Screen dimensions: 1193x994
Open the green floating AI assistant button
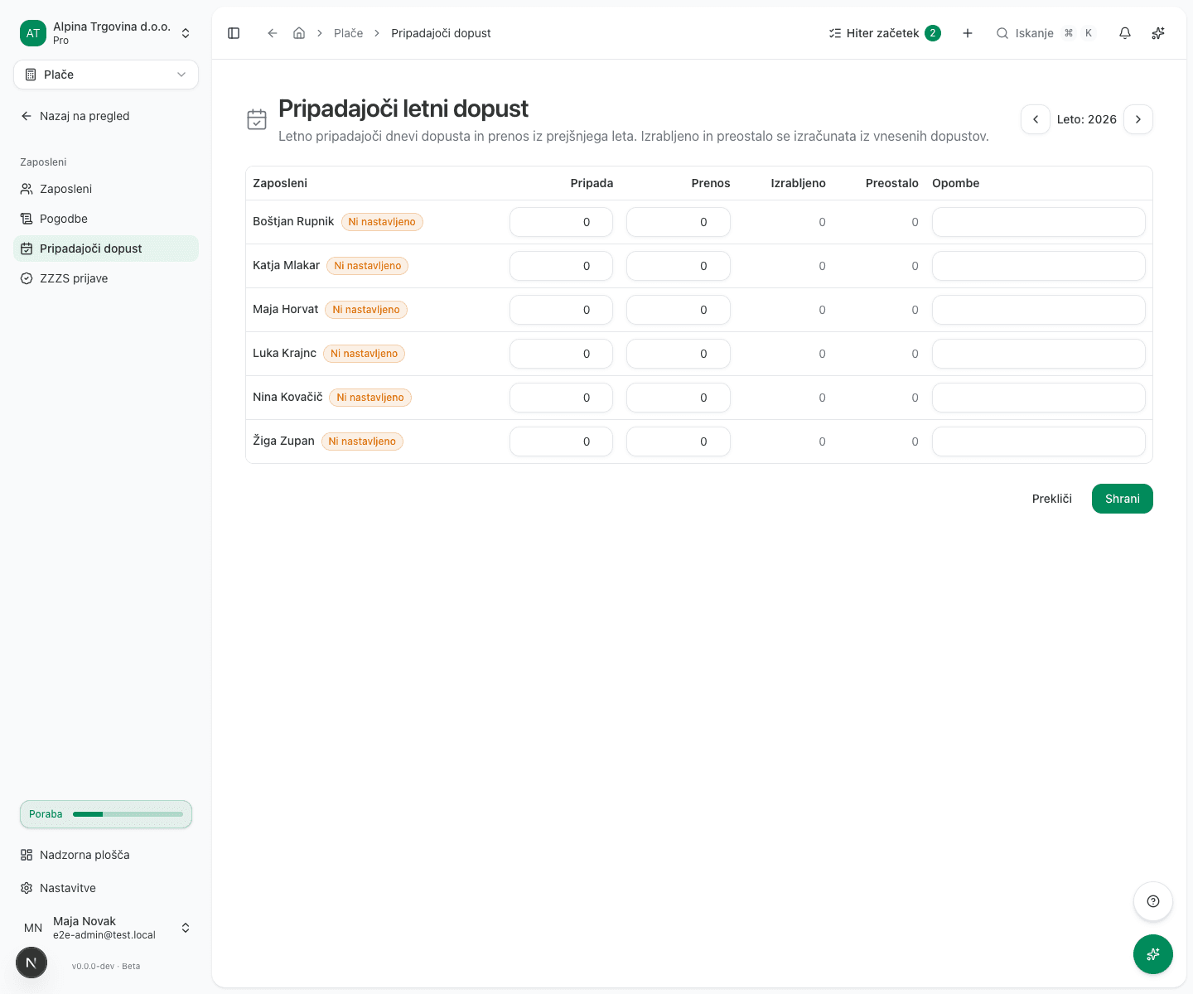pos(1153,954)
